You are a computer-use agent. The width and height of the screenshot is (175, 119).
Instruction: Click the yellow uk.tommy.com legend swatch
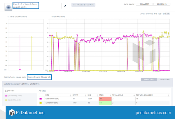[7, 100]
